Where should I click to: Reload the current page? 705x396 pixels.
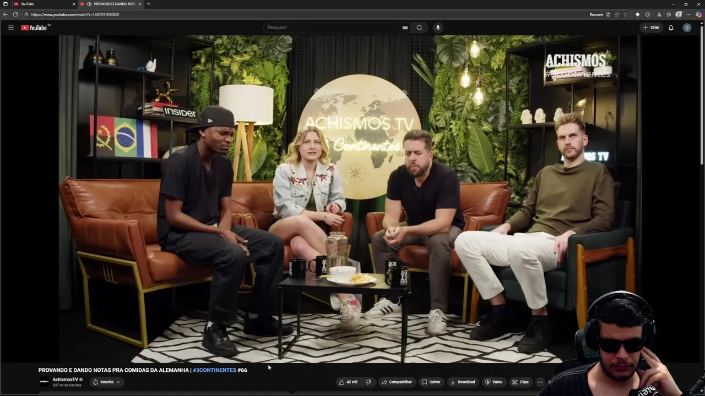coord(15,14)
